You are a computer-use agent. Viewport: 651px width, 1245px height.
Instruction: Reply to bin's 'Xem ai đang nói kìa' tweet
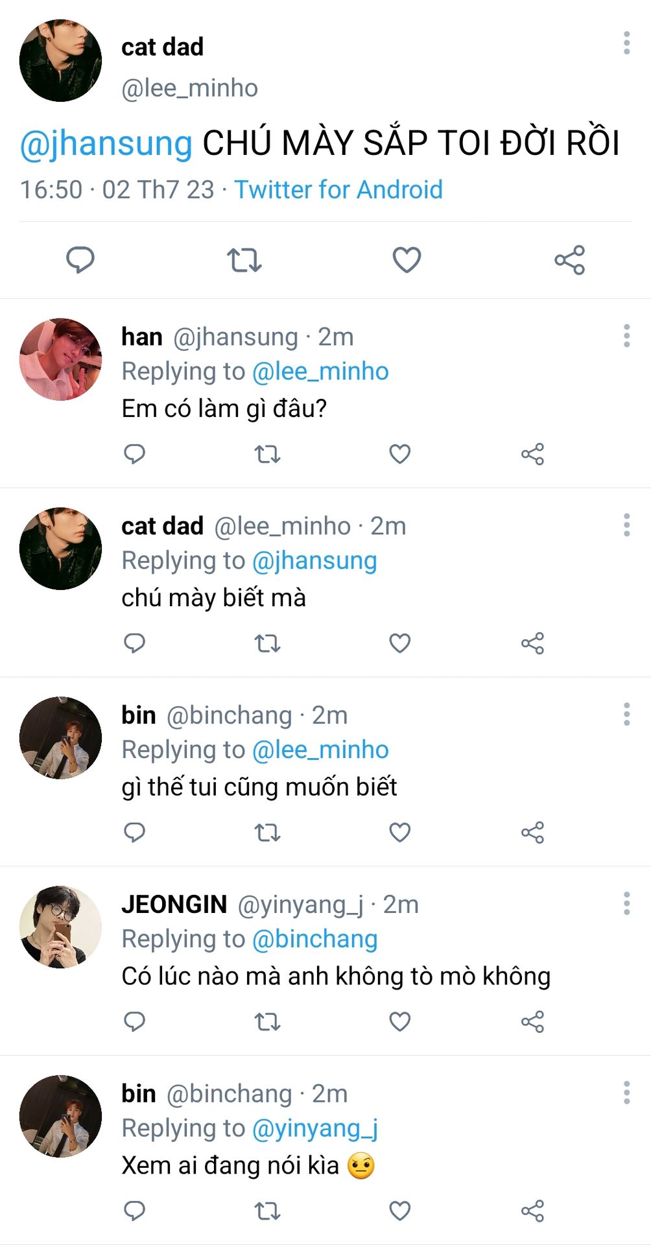pyautogui.click(x=134, y=1211)
